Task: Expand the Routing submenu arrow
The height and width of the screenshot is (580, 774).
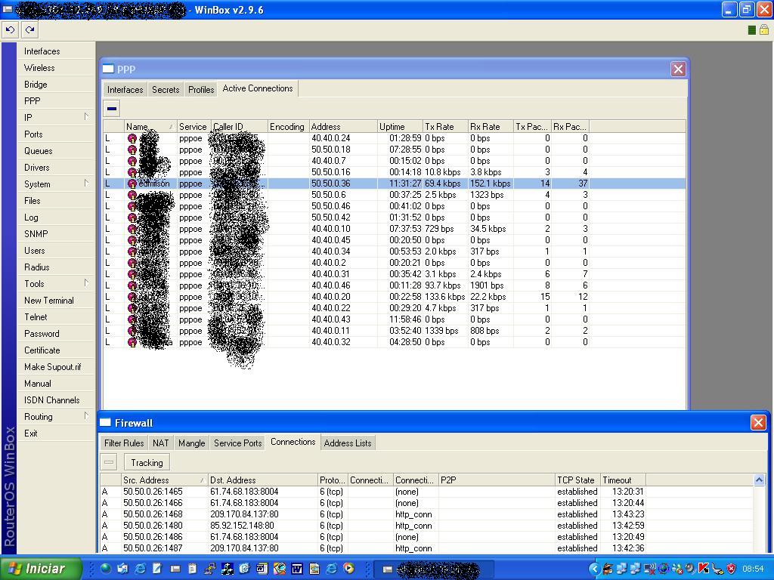Action: click(86, 415)
